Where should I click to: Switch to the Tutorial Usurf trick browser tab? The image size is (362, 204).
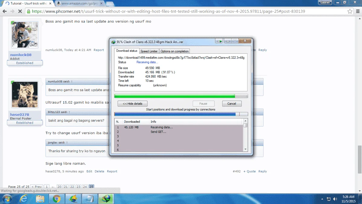pyautogui.click(x=28, y=3)
